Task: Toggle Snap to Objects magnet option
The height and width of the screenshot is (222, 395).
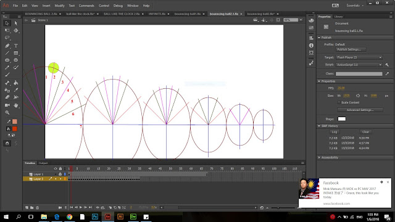Action: coord(7,143)
